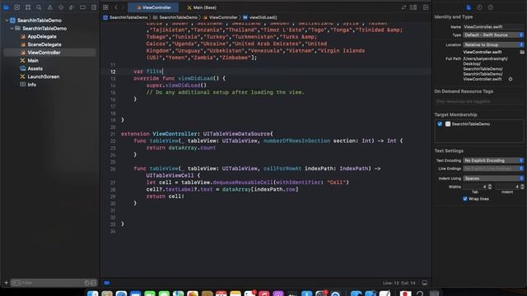This screenshot has width=527, height=296.
Task: Click line number 21 in the gutter
Action: click(113, 134)
